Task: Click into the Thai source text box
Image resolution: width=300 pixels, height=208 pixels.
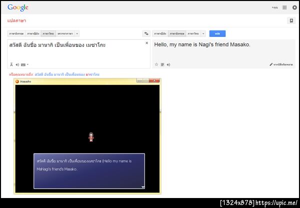Action: click(x=78, y=54)
